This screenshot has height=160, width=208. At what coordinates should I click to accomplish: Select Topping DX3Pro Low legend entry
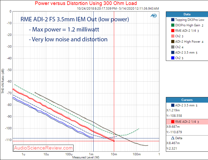[190, 20]
